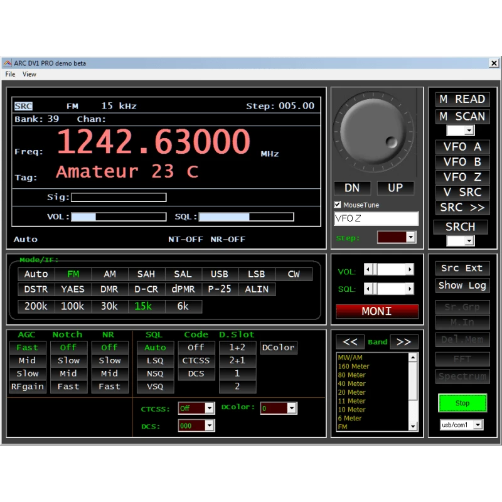Image resolution: width=502 pixels, height=502 pixels.
Task: Switch to VFO A
Action: [462, 147]
